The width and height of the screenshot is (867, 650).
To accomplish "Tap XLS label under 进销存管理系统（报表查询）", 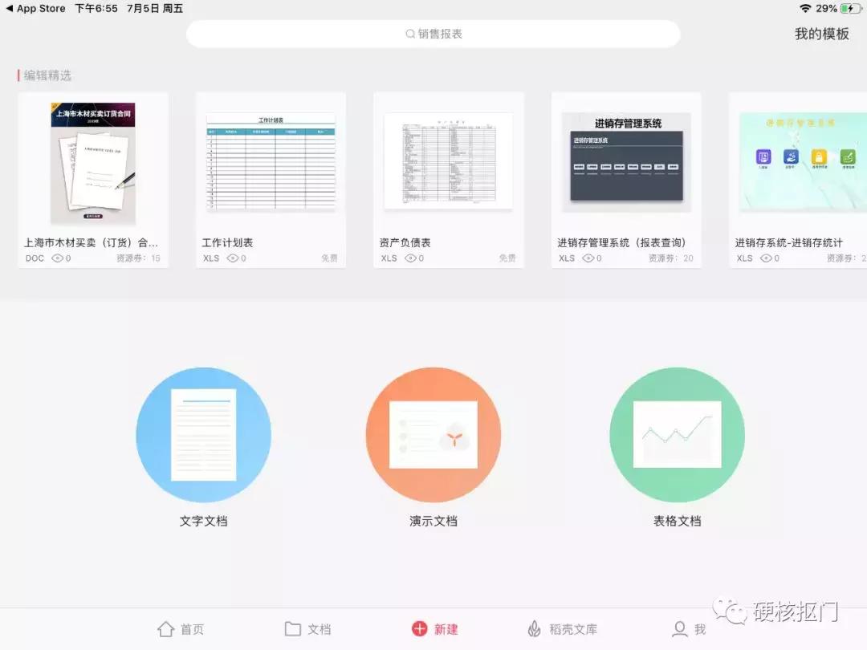I will pos(567,258).
